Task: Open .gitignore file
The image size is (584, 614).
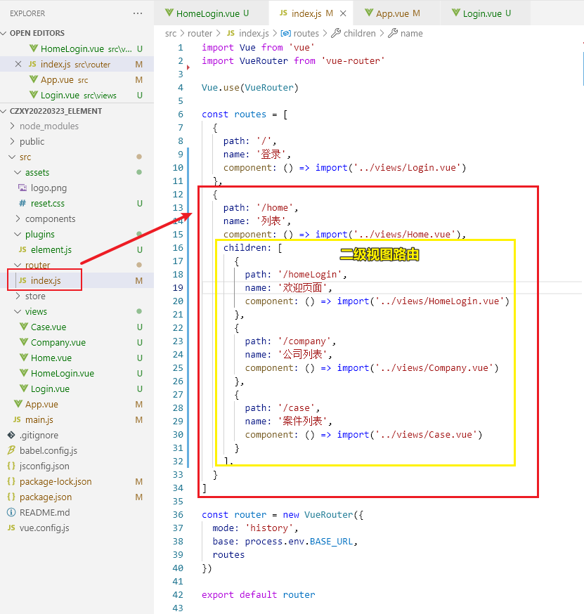Action: point(39,435)
